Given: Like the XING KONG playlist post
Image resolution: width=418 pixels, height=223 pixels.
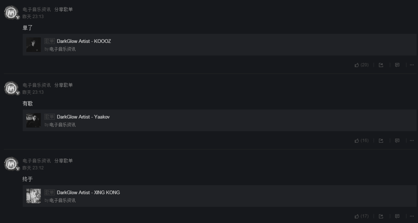Looking at the screenshot, I should [x=361, y=216].
